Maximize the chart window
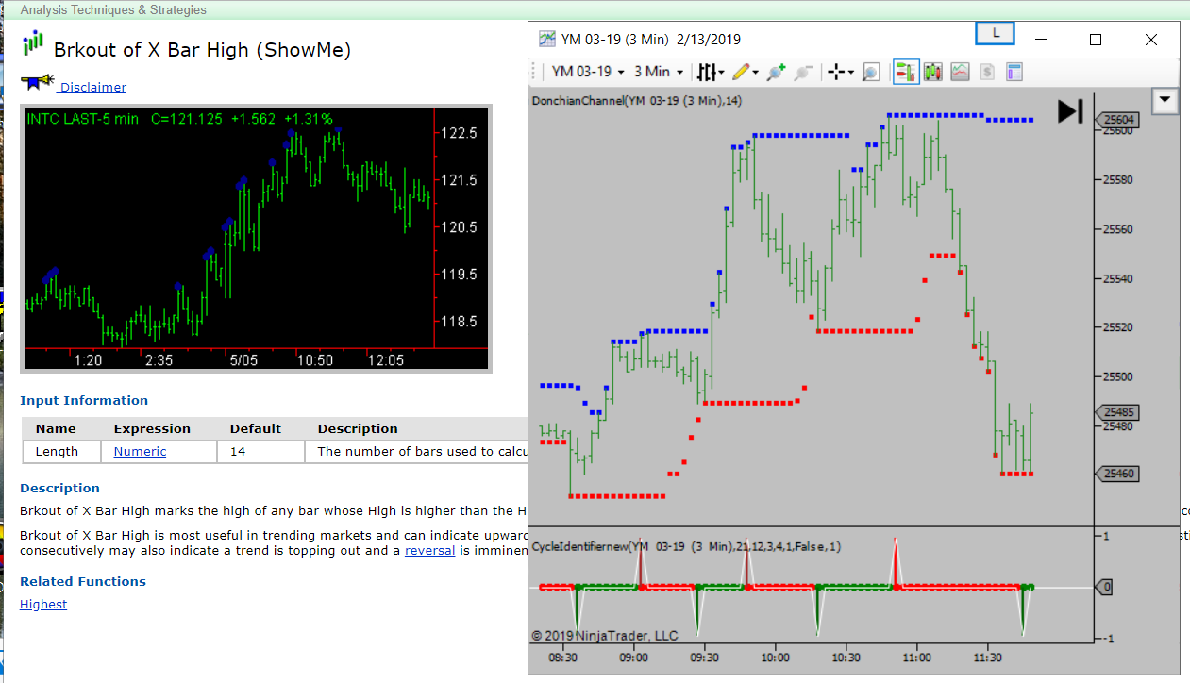 1096,40
